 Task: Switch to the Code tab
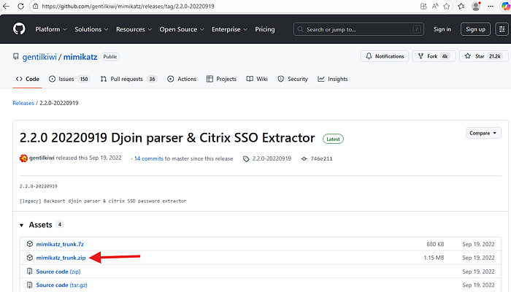[28, 79]
